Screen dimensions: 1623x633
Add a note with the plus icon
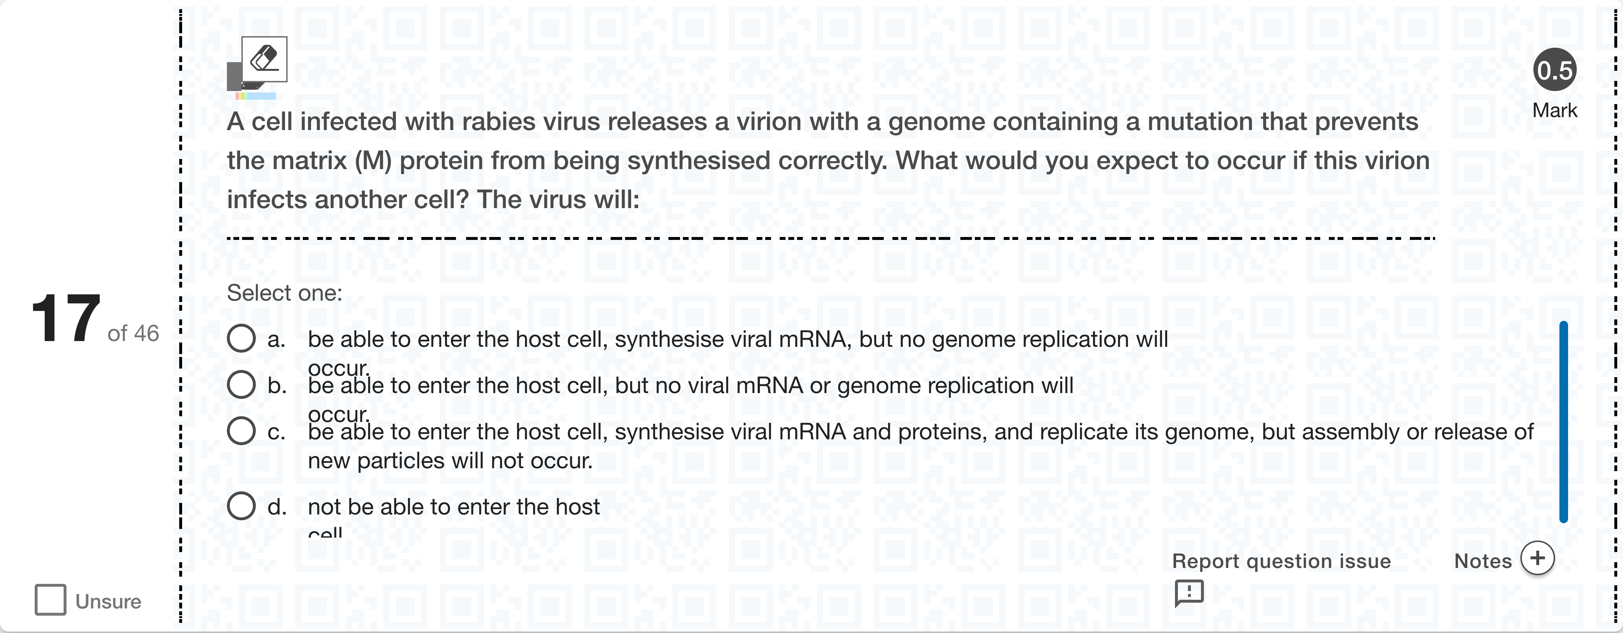[1537, 559]
